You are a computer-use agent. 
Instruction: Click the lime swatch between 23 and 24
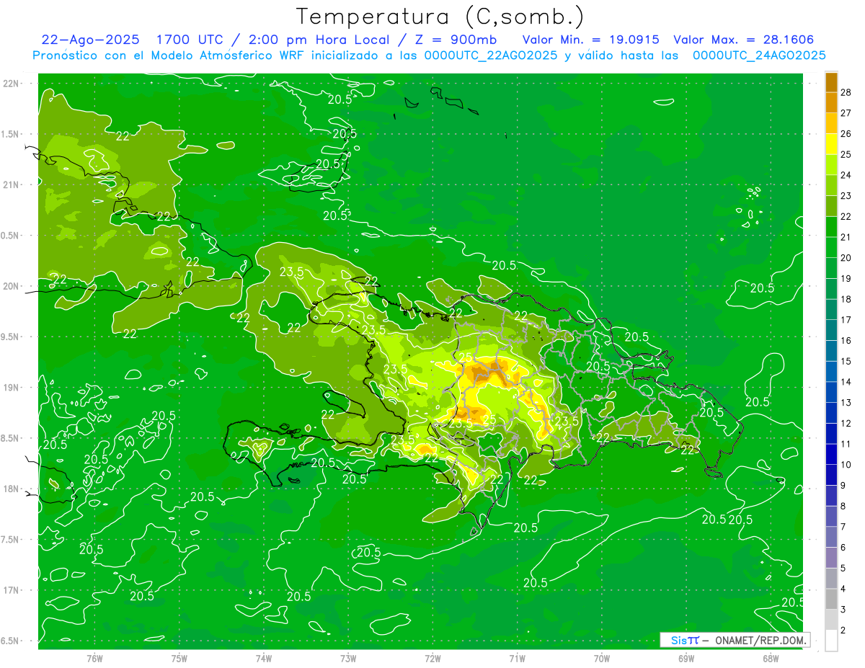pos(831,185)
